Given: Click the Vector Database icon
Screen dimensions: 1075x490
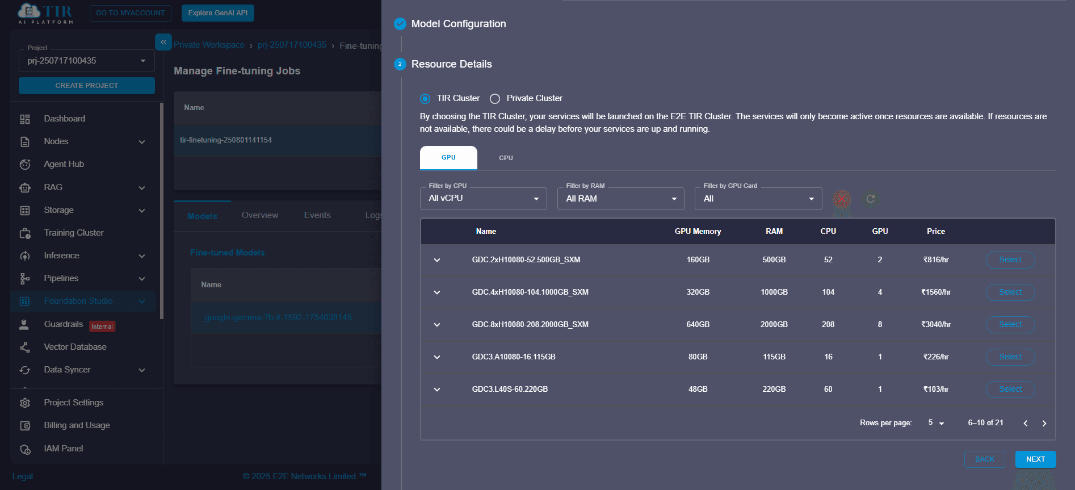Looking at the screenshot, I should [x=25, y=347].
